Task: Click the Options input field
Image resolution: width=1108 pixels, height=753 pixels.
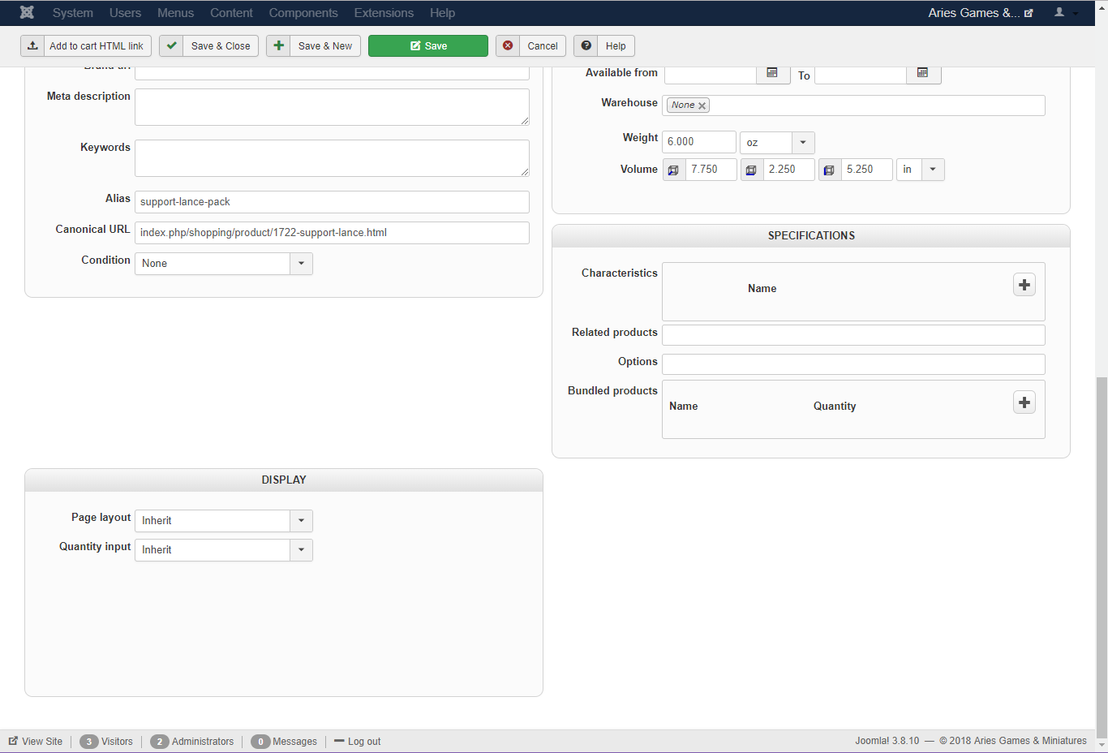Action: click(x=853, y=364)
